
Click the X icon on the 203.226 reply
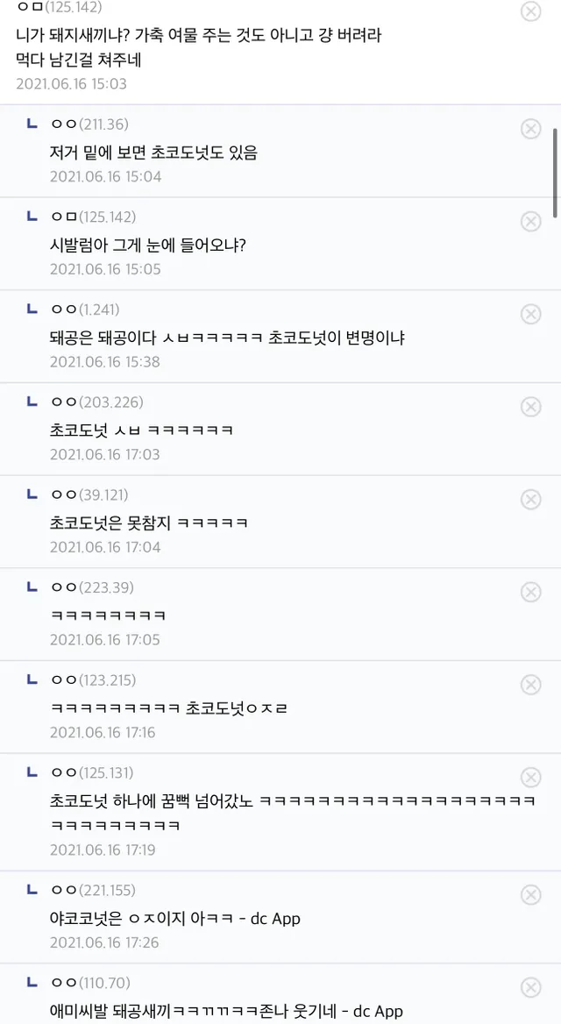(x=530, y=407)
